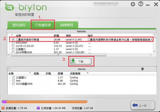Image resolution: width=160 pixels, height=112 pixels.
Task: Sort the Device list by the 終點 column
Action: [48, 74]
